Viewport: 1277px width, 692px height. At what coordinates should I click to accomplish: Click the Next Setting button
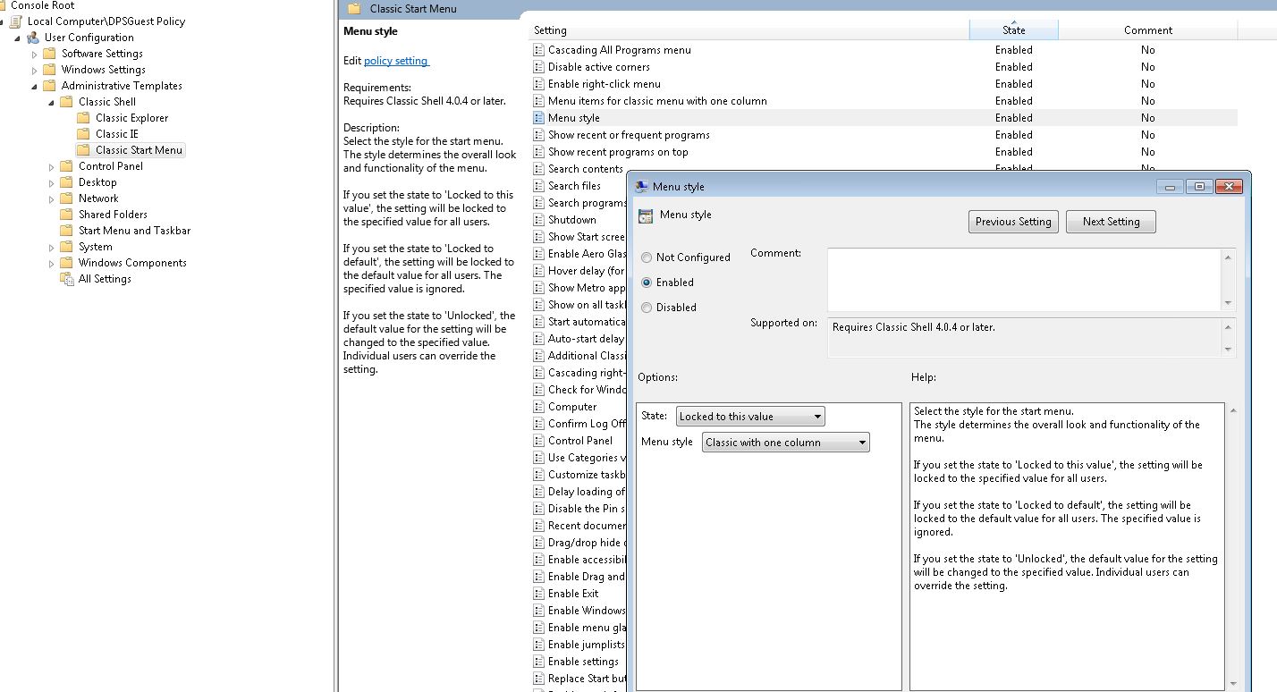(1111, 222)
